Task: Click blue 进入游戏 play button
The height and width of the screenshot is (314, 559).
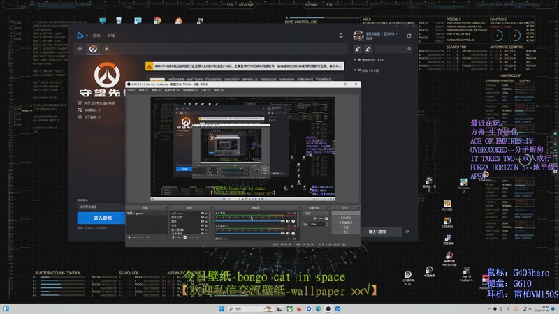Action: (x=101, y=218)
